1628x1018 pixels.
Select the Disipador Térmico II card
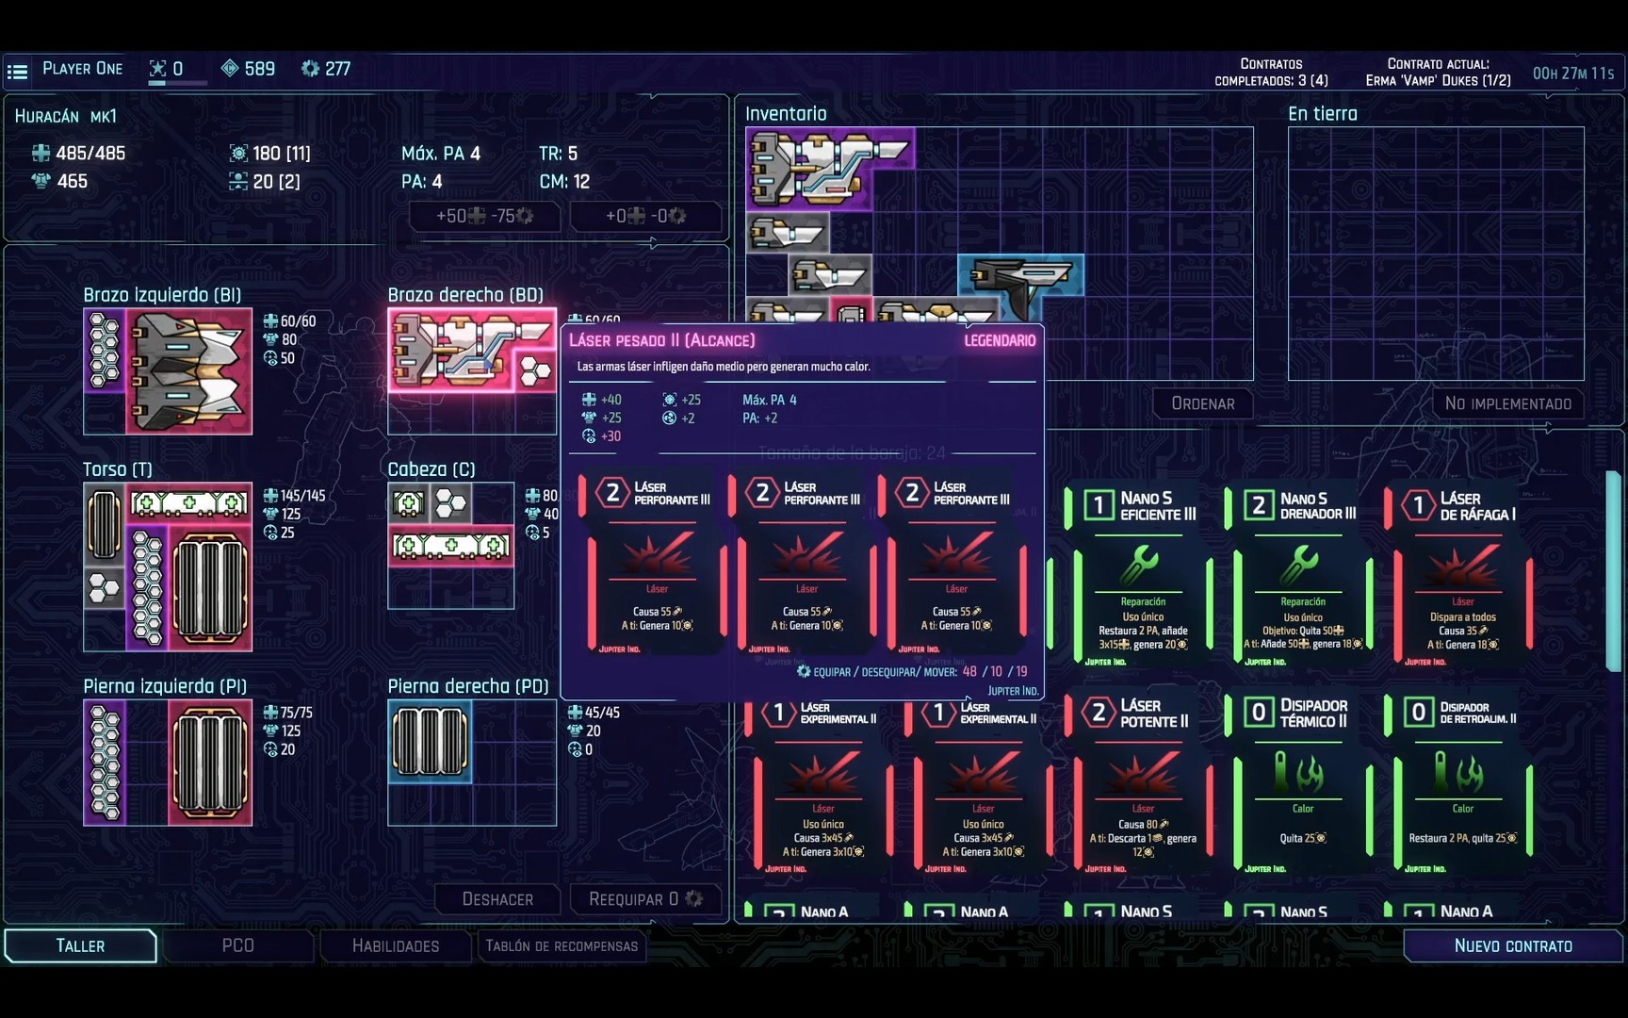1302,782
